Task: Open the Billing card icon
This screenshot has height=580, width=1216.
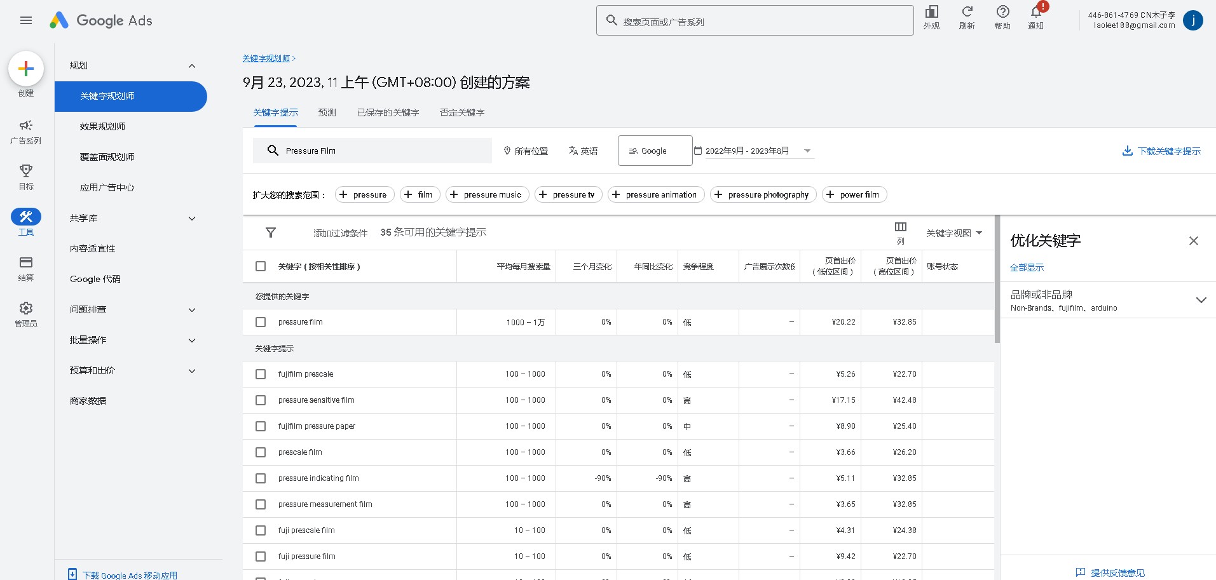Action: click(x=26, y=262)
